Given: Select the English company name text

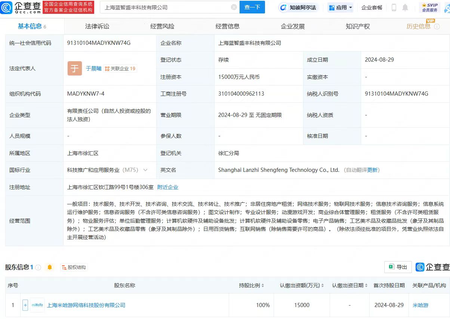Looking at the screenshot, I should click(279, 170).
